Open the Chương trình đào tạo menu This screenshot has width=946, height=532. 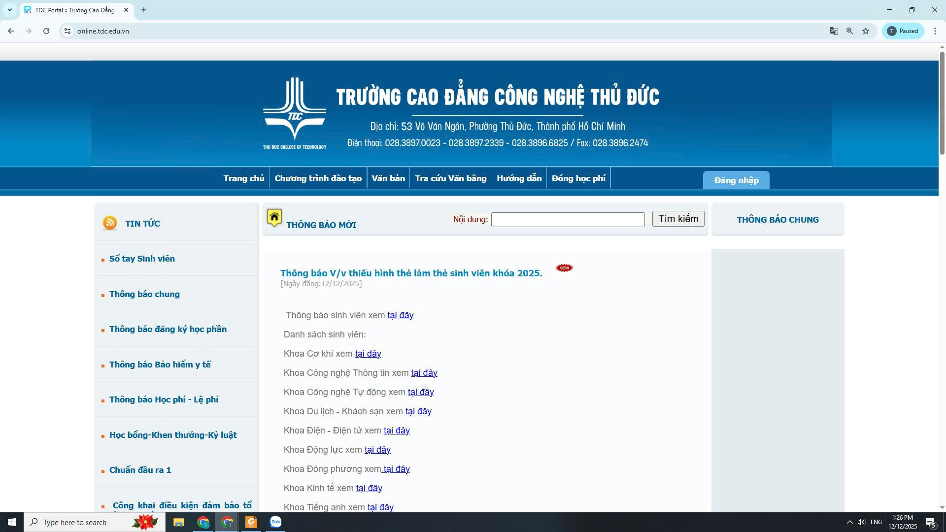[318, 178]
